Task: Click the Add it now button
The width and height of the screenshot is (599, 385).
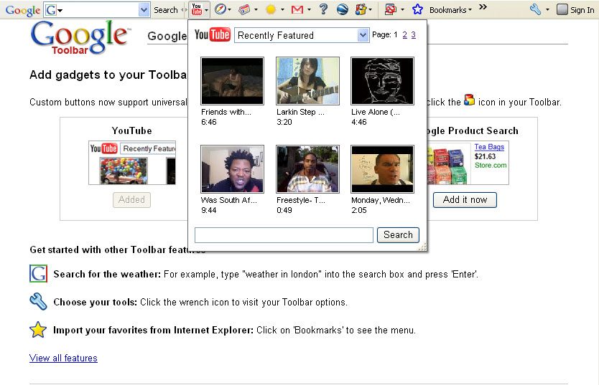Action: coord(465,200)
